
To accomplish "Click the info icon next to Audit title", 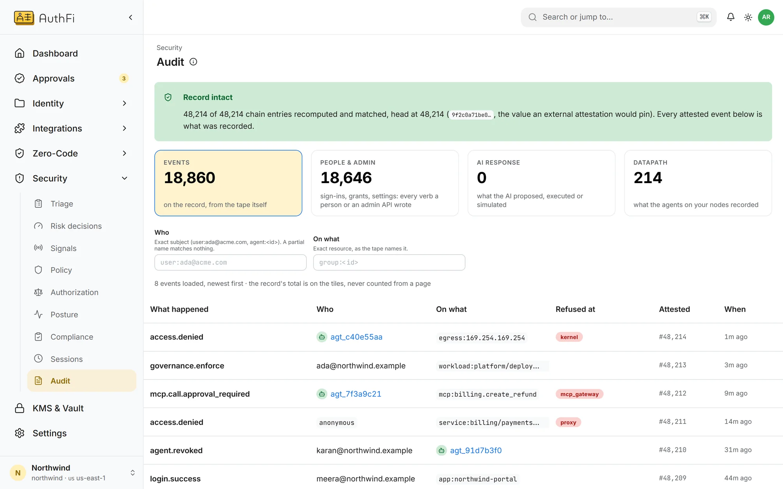I will 193,62.
